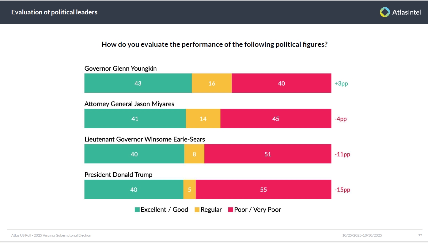Select Youngkin's yellow bar segment showing 16
The width and height of the screenshot is (428, 243).
point(212,83)
